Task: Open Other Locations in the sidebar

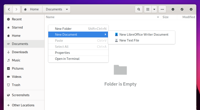Action: pos(24,105)
